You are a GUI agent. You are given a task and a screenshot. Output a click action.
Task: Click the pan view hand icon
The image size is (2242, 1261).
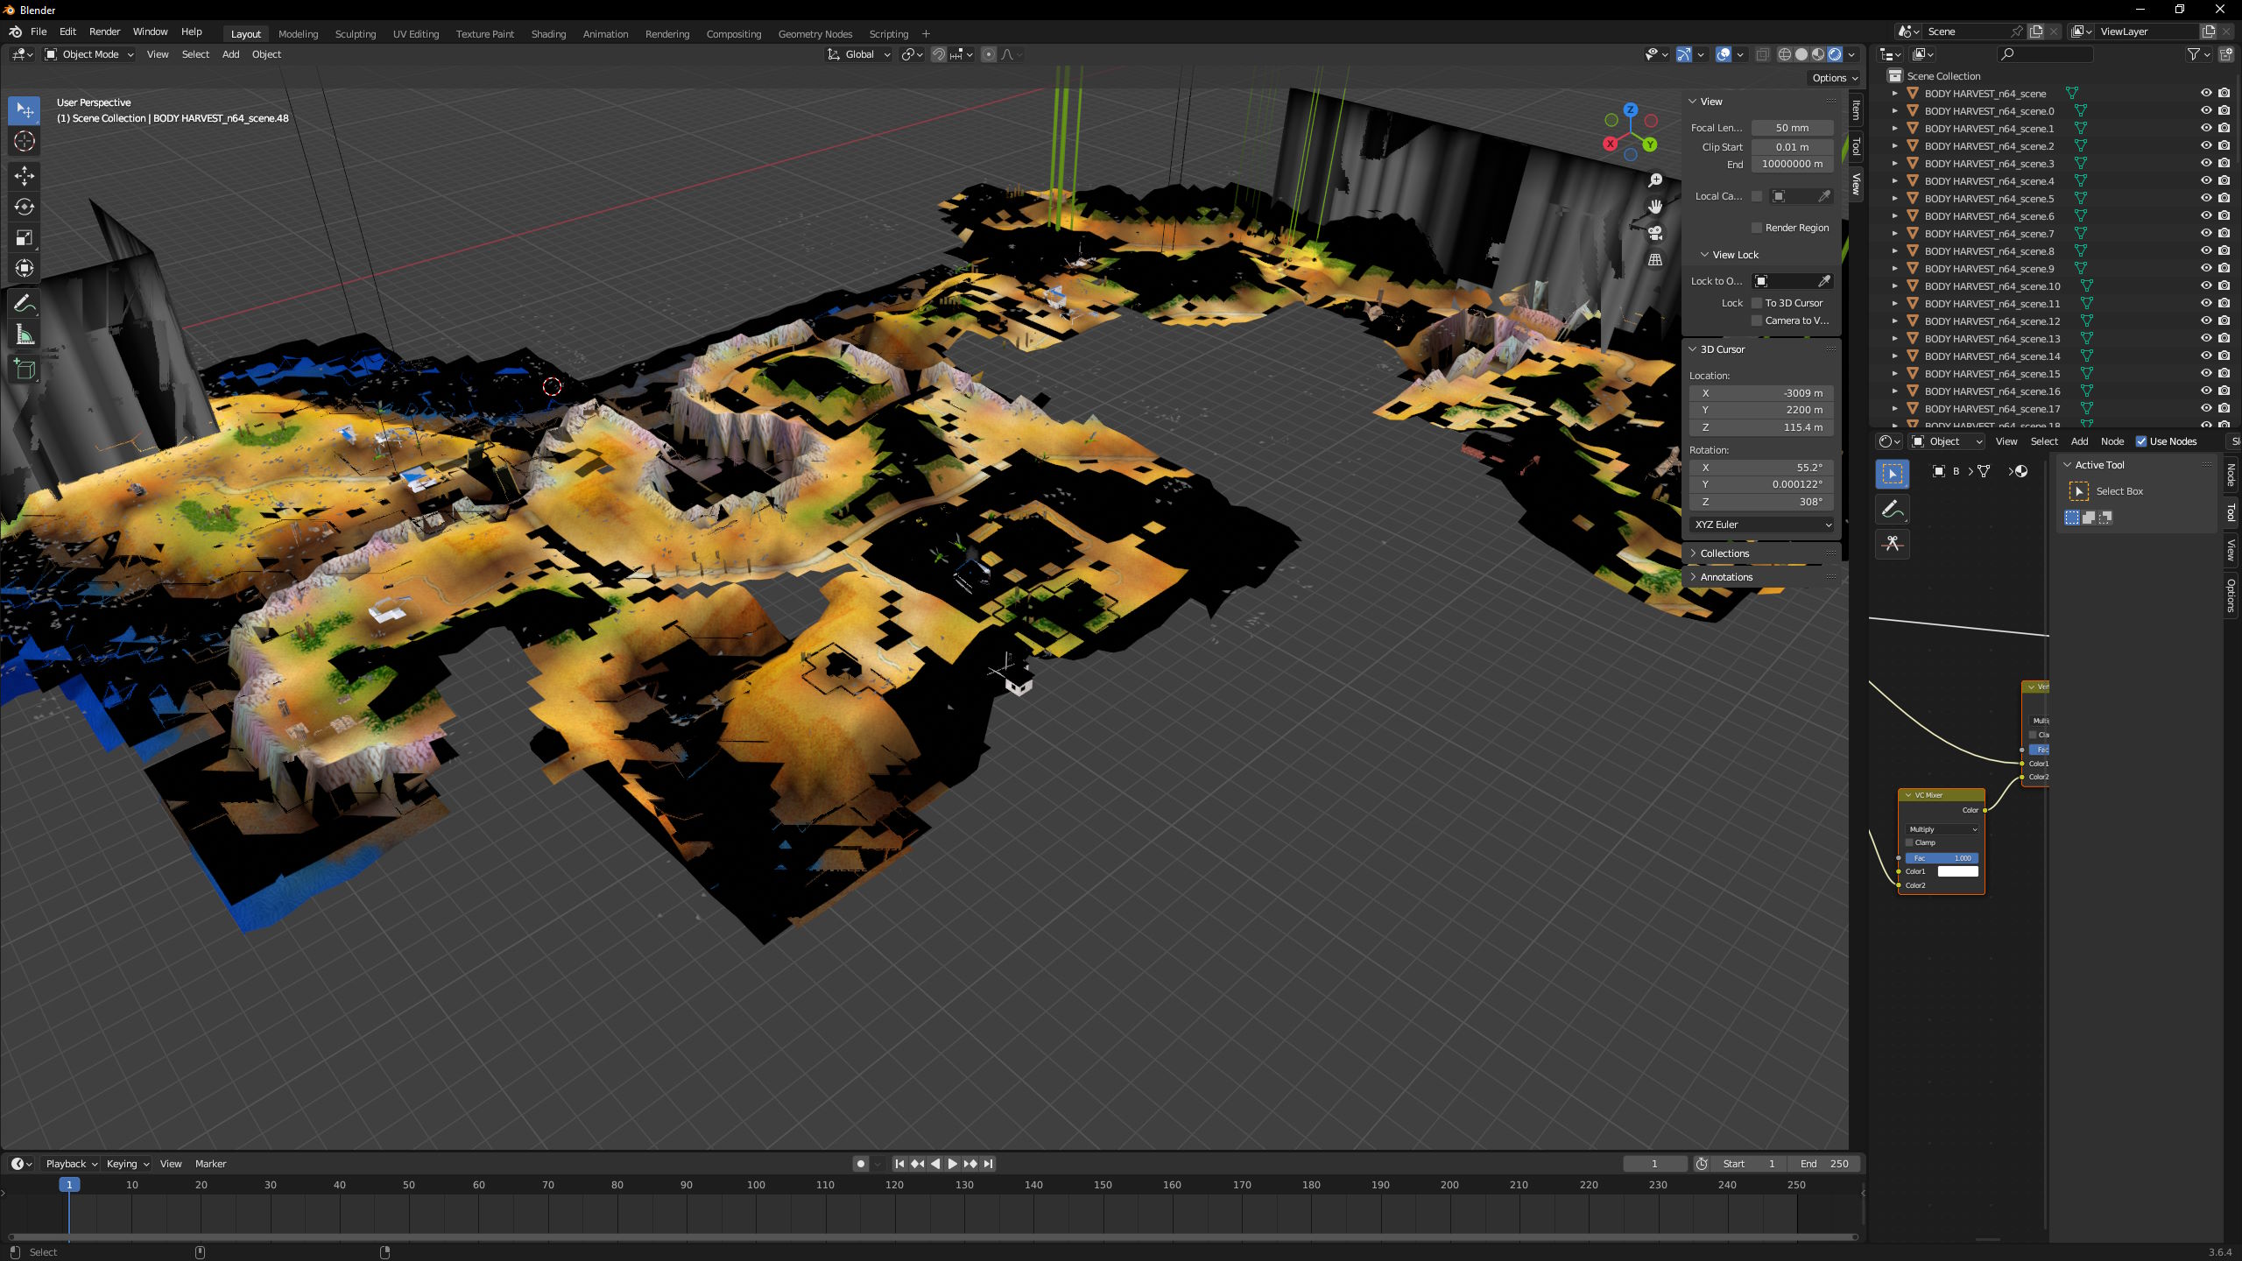click(1655, 207)
